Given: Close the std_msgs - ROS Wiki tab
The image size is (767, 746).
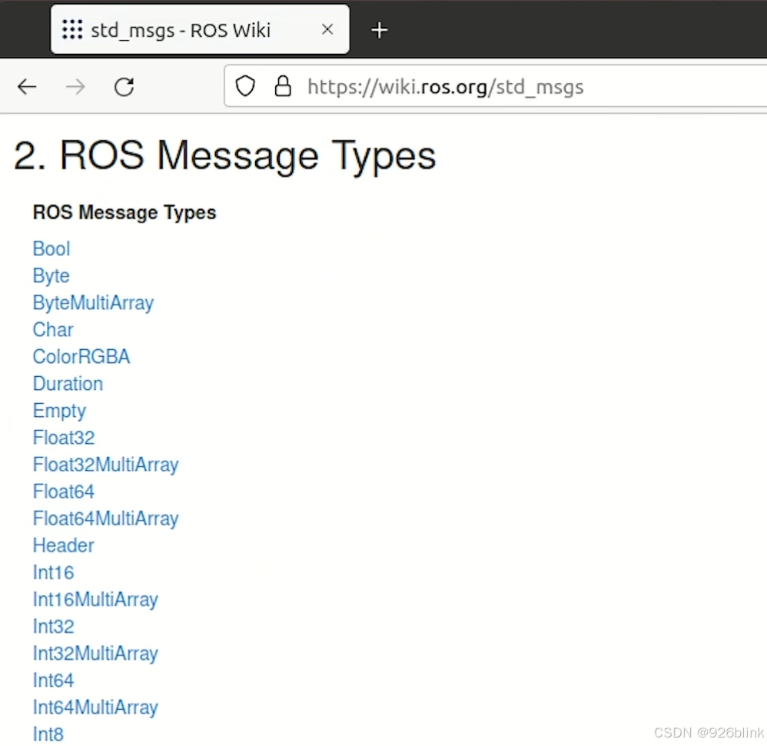Looking at the screenshot, I should (x=327, y=29).
